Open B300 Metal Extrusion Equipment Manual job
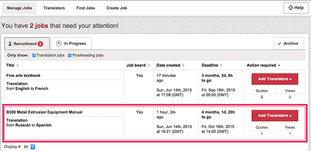 pyautogui.click(x=44, y=112)
